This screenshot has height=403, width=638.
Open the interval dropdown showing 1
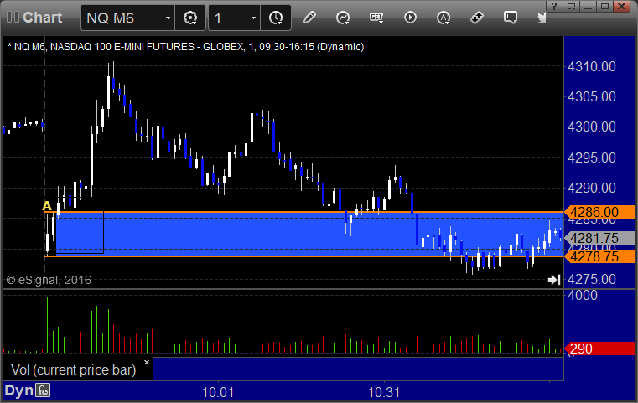pos(235,18)
